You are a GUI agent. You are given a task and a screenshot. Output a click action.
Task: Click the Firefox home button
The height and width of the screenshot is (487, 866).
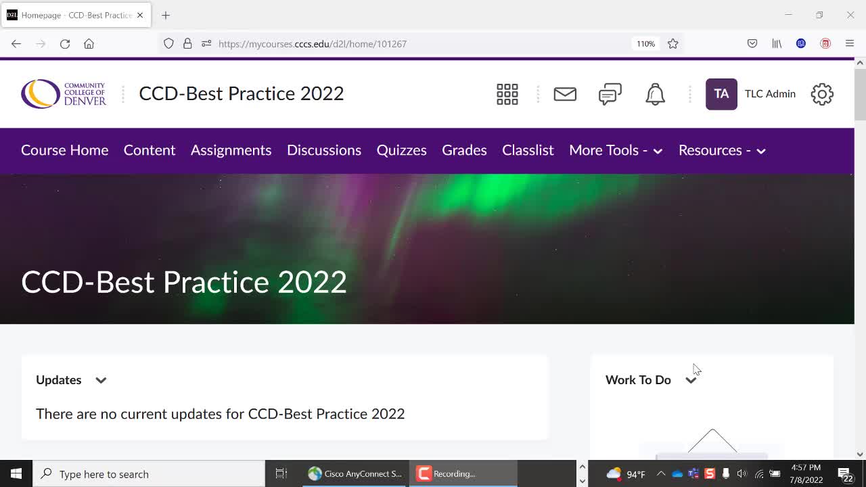(x=89, y=44)
